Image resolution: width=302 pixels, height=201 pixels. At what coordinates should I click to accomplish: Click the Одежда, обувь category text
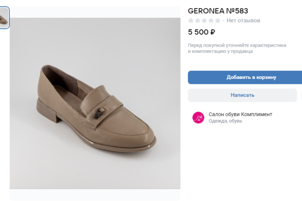225,121
